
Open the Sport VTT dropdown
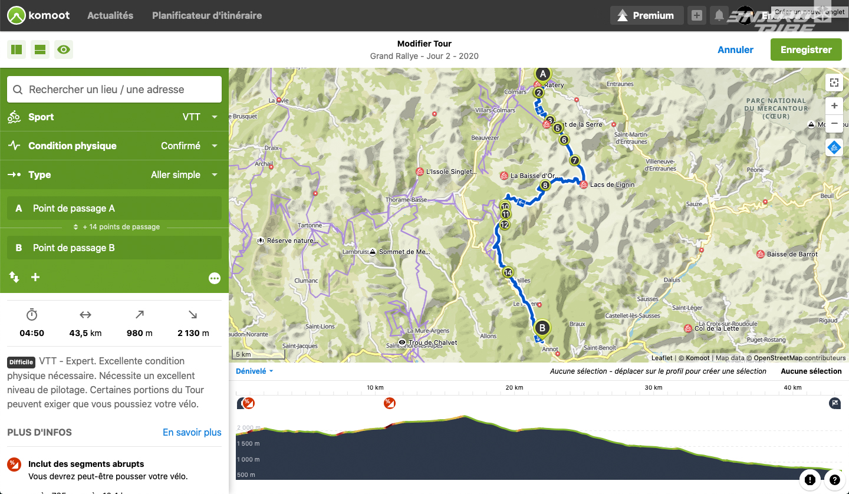(x=114, y=117)
